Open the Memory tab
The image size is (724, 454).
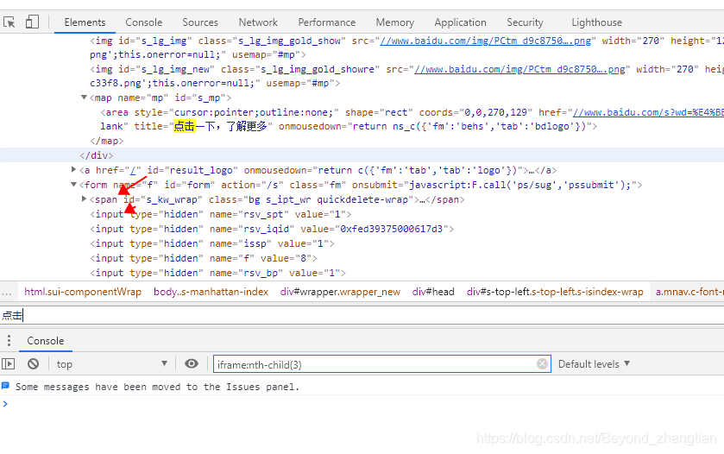point(394,22)
